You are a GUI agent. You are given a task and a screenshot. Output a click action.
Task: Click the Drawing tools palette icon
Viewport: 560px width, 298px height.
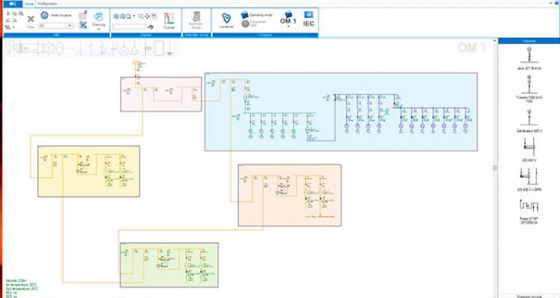[98, 17]
